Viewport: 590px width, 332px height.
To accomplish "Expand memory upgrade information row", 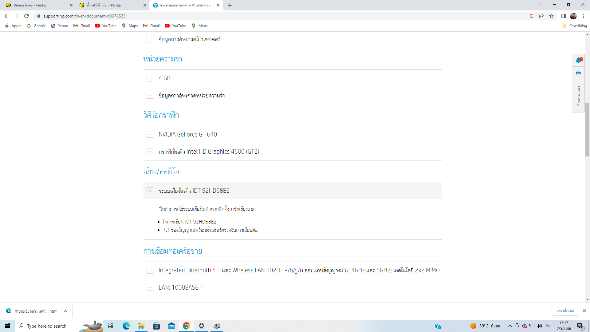I will 292,96.
